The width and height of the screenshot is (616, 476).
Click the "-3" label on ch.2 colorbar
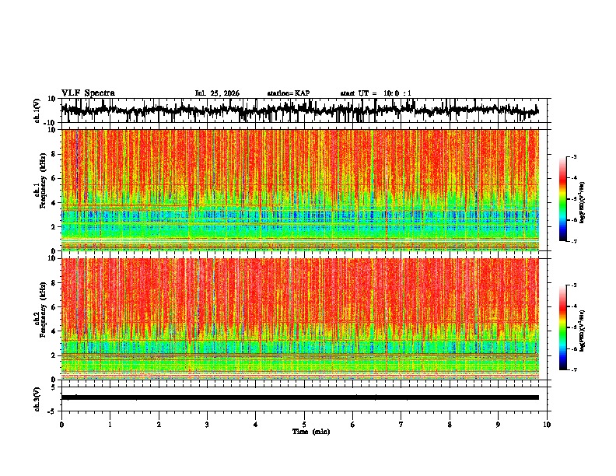click(x=574, y=285)
